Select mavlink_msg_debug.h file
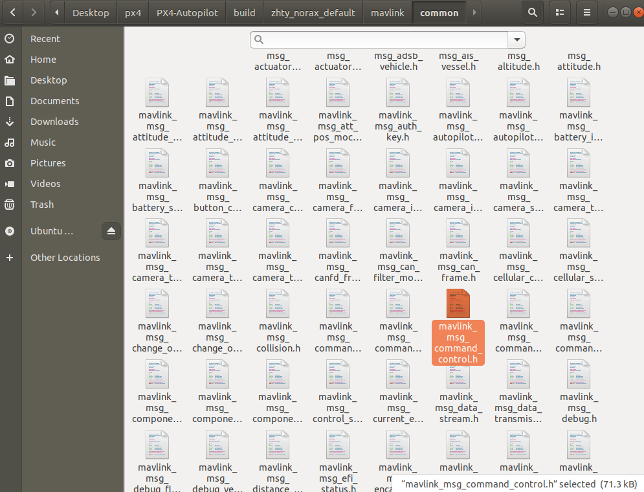 click(579, 392)
